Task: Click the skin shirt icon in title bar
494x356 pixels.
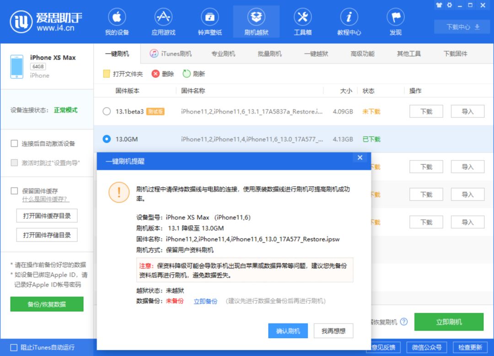Action: coord(439,5)
